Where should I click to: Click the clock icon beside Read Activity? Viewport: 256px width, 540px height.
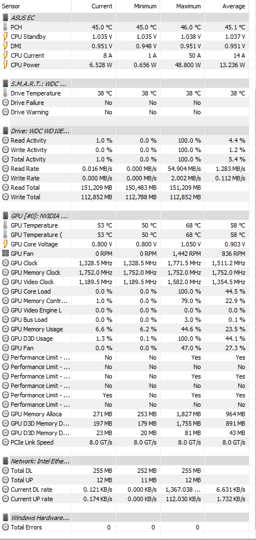click(5, 140)
